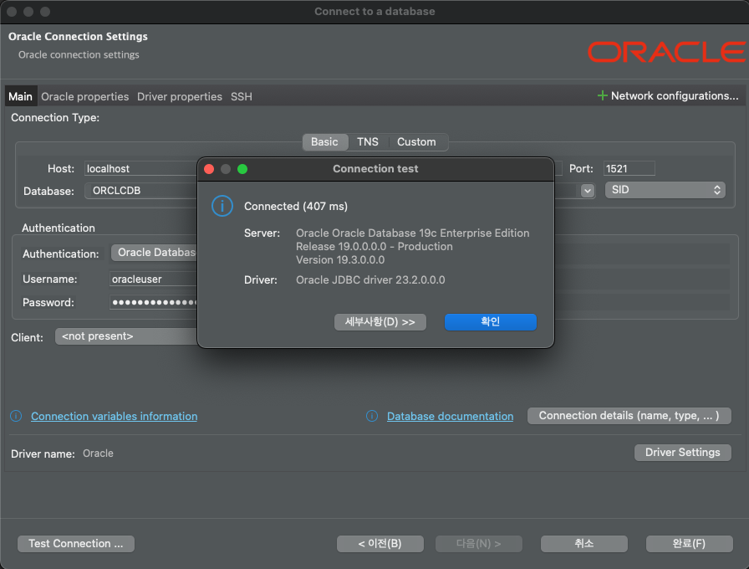Open the SID type dropdown
749x569 pixels.
coord(665,190)
